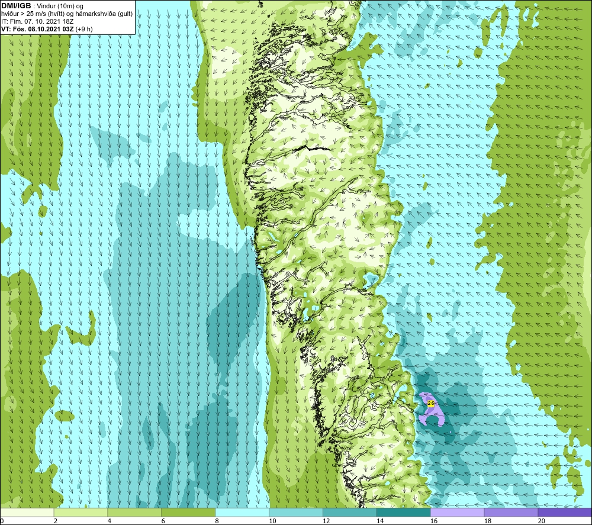Select the 18-20 m/s purple legend swatch

tap(511, 513)
